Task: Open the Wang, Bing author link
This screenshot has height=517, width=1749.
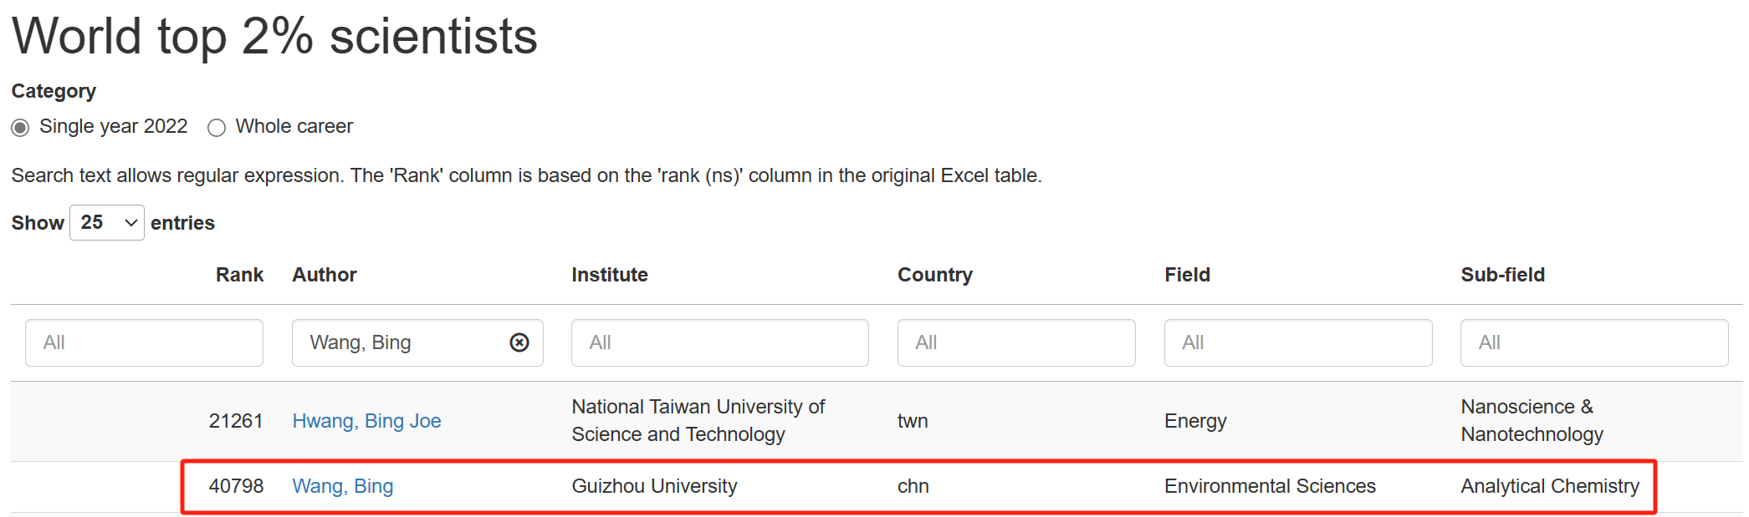Action: pos(342,486)
